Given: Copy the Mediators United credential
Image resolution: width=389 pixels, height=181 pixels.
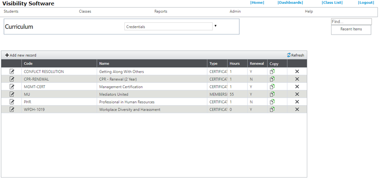Looking at the screenshot, I should coord(272,94).
